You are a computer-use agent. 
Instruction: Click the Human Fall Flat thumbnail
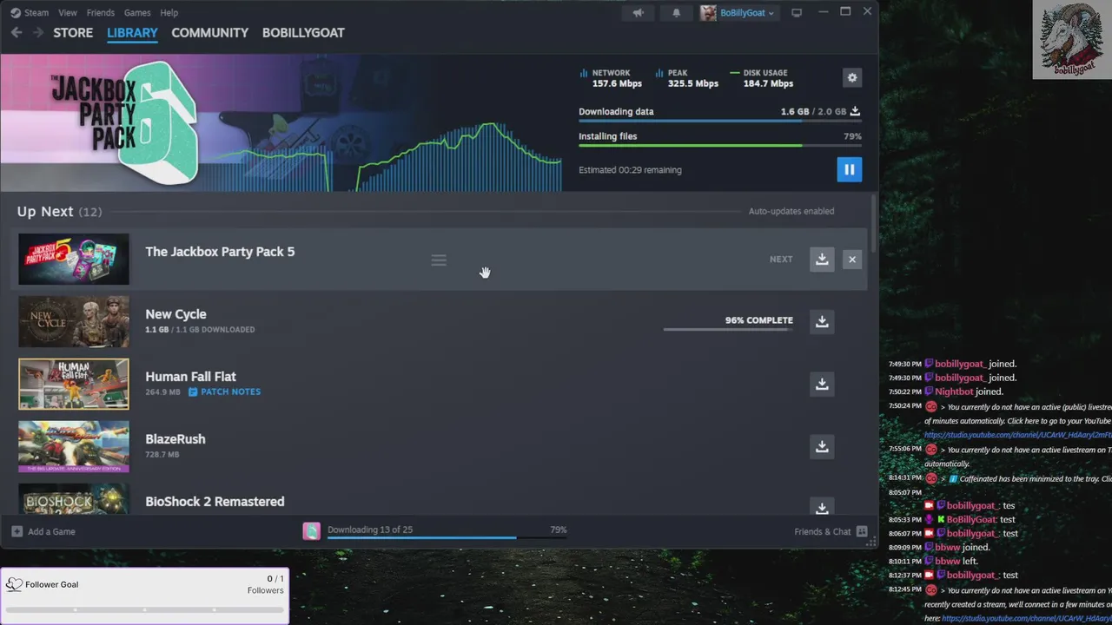tap(74, 384)
